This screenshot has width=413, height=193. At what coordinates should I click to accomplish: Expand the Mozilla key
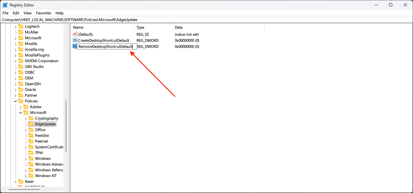16,44
